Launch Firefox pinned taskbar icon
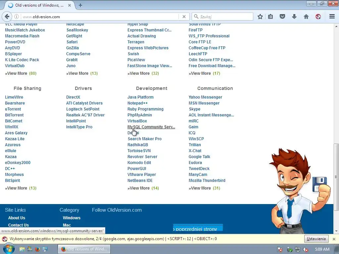Screen dimensions: 339x254 pos(37,249)
